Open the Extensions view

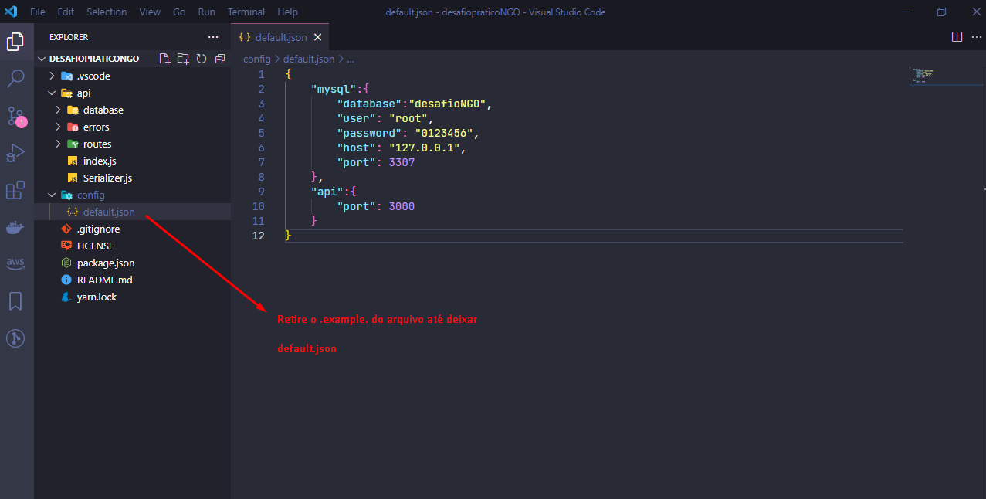click(x=16, y=190)
